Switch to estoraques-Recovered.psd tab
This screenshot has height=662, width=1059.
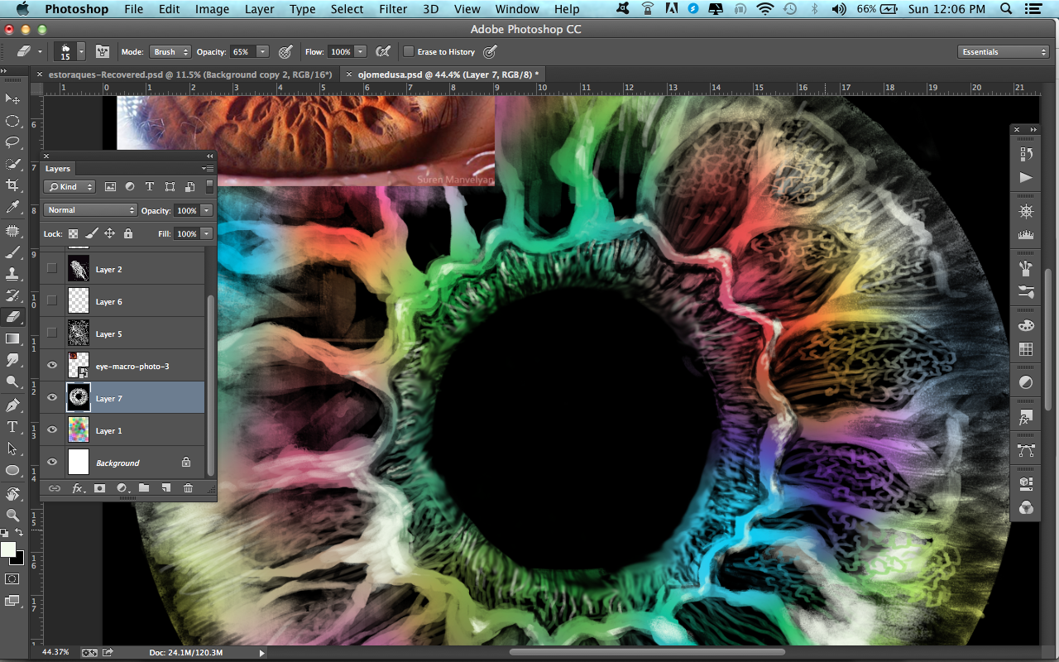pos(189,74)
